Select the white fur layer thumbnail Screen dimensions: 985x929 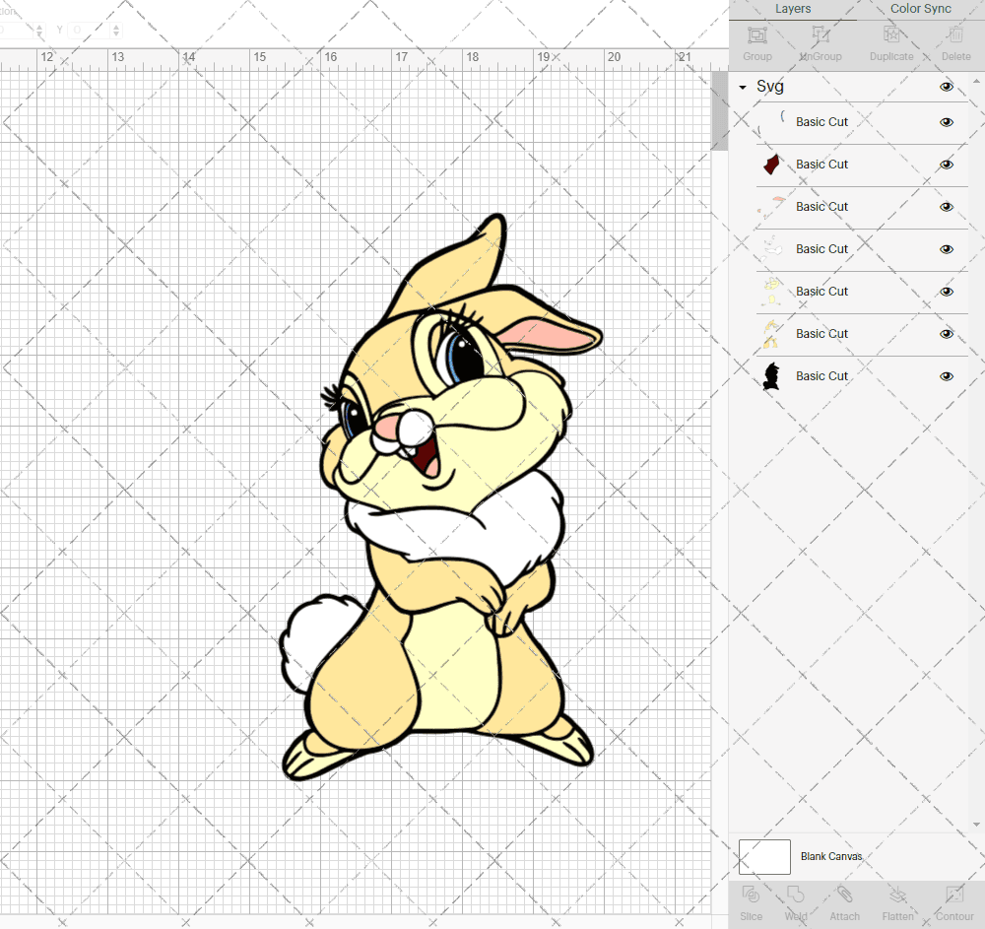click(x=771, y=248)
